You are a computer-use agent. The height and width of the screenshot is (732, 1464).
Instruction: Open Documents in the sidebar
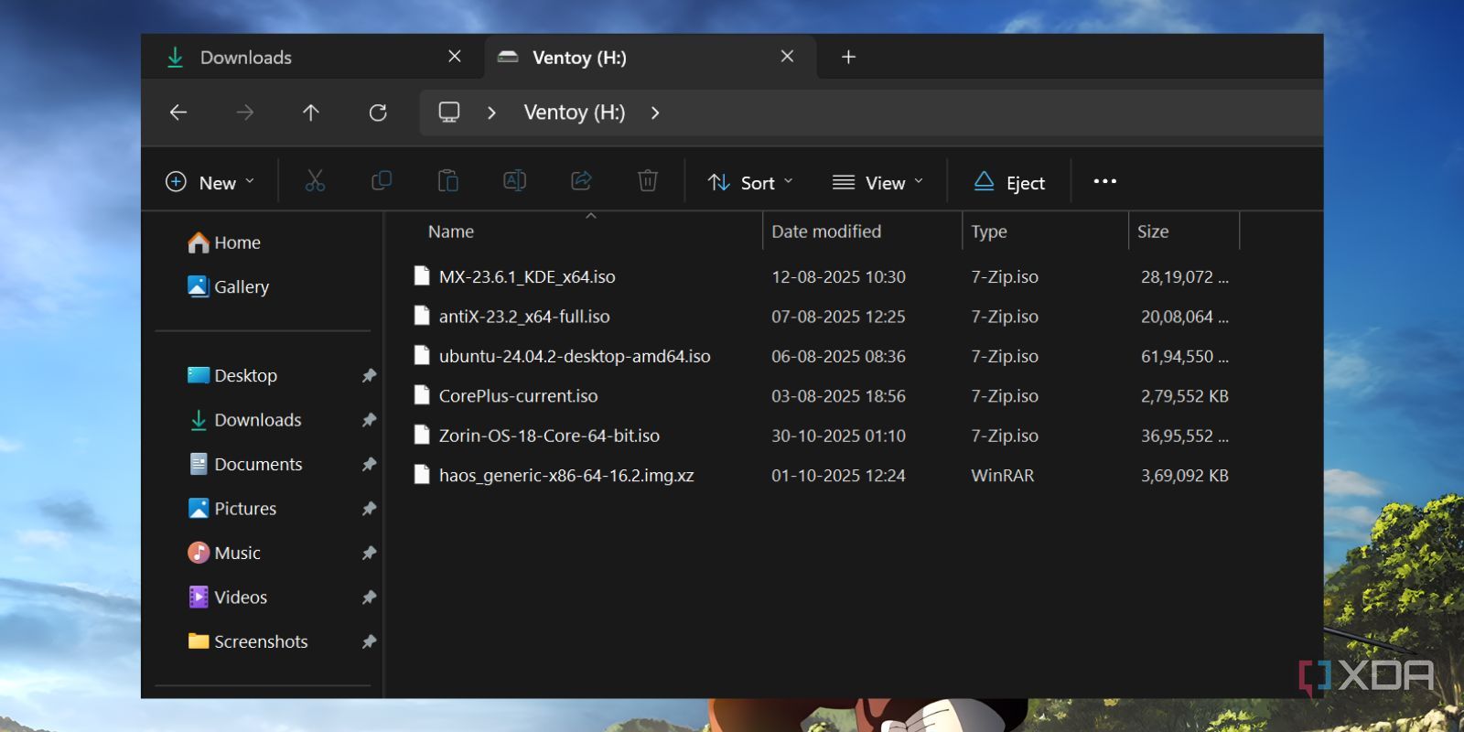[245, 464]
